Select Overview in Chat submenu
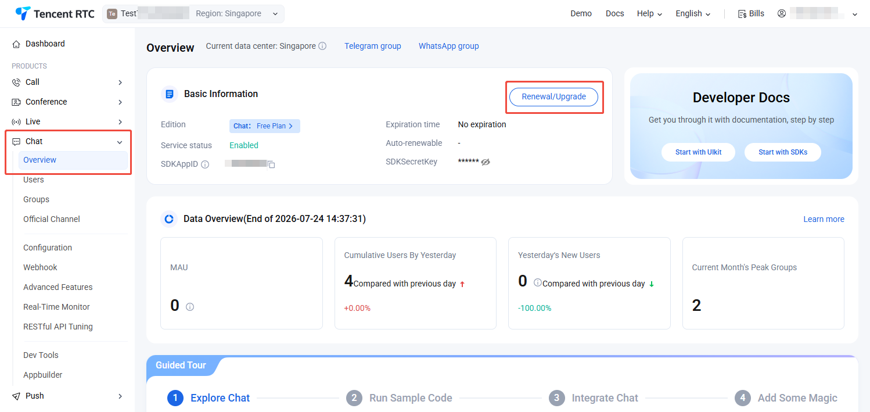870x412 pixels. pyautogui.click(x=73, y=160)
